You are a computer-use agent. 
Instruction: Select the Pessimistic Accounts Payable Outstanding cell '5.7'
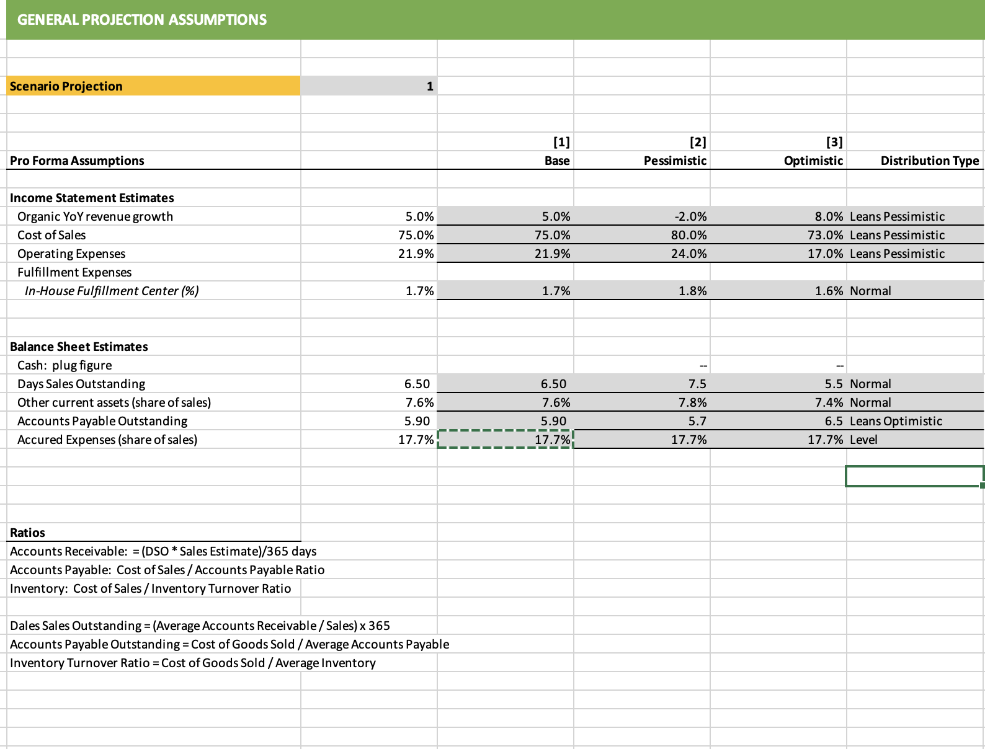(642, 421)
